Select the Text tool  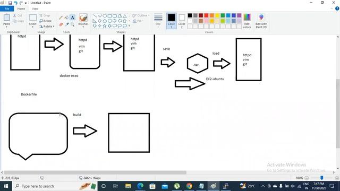pos(72,18)
